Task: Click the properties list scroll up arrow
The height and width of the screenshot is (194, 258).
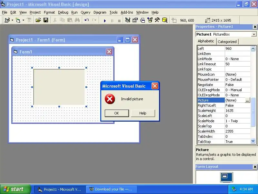Action: (x=253, y=48)
